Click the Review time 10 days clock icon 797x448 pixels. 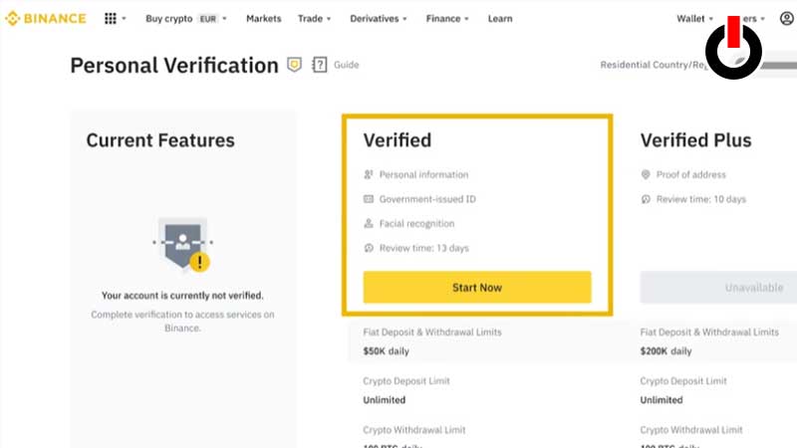pyautogui.click(x=646, y=199)
